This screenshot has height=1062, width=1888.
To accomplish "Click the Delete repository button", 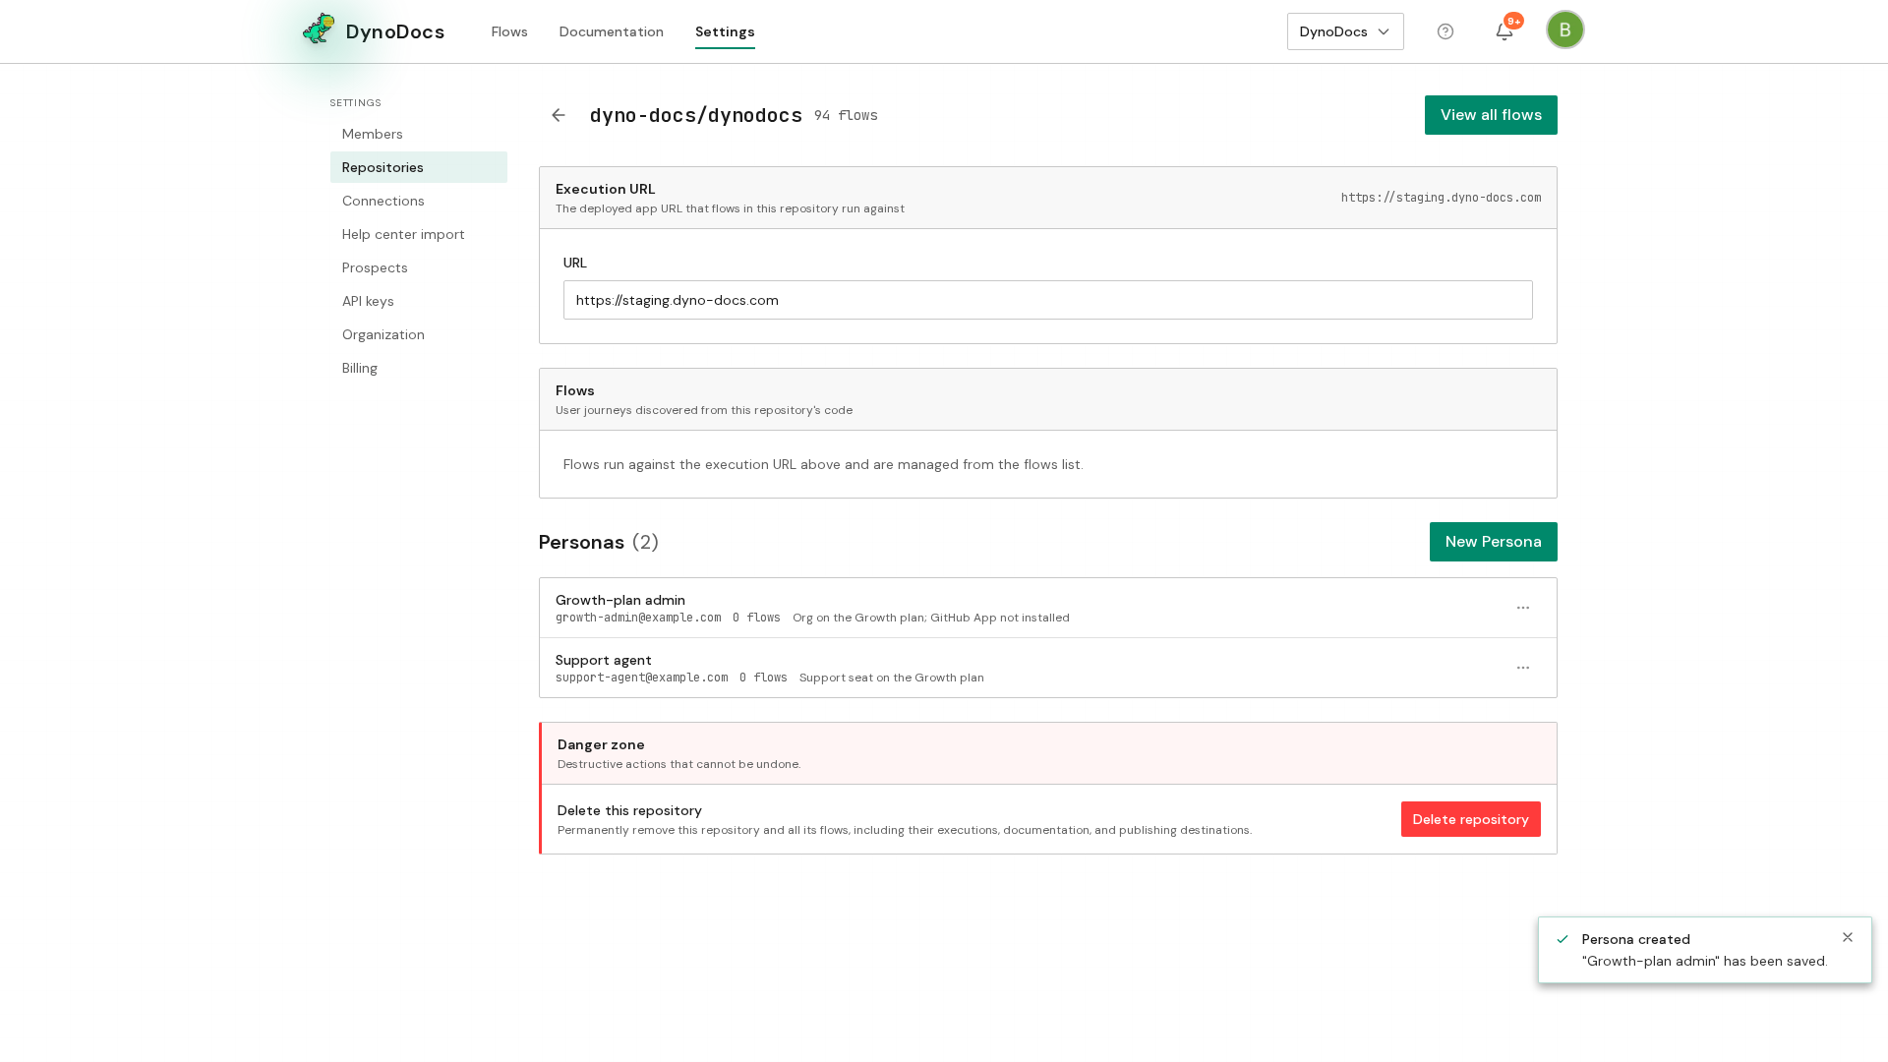I will (x=1471, y=819).
